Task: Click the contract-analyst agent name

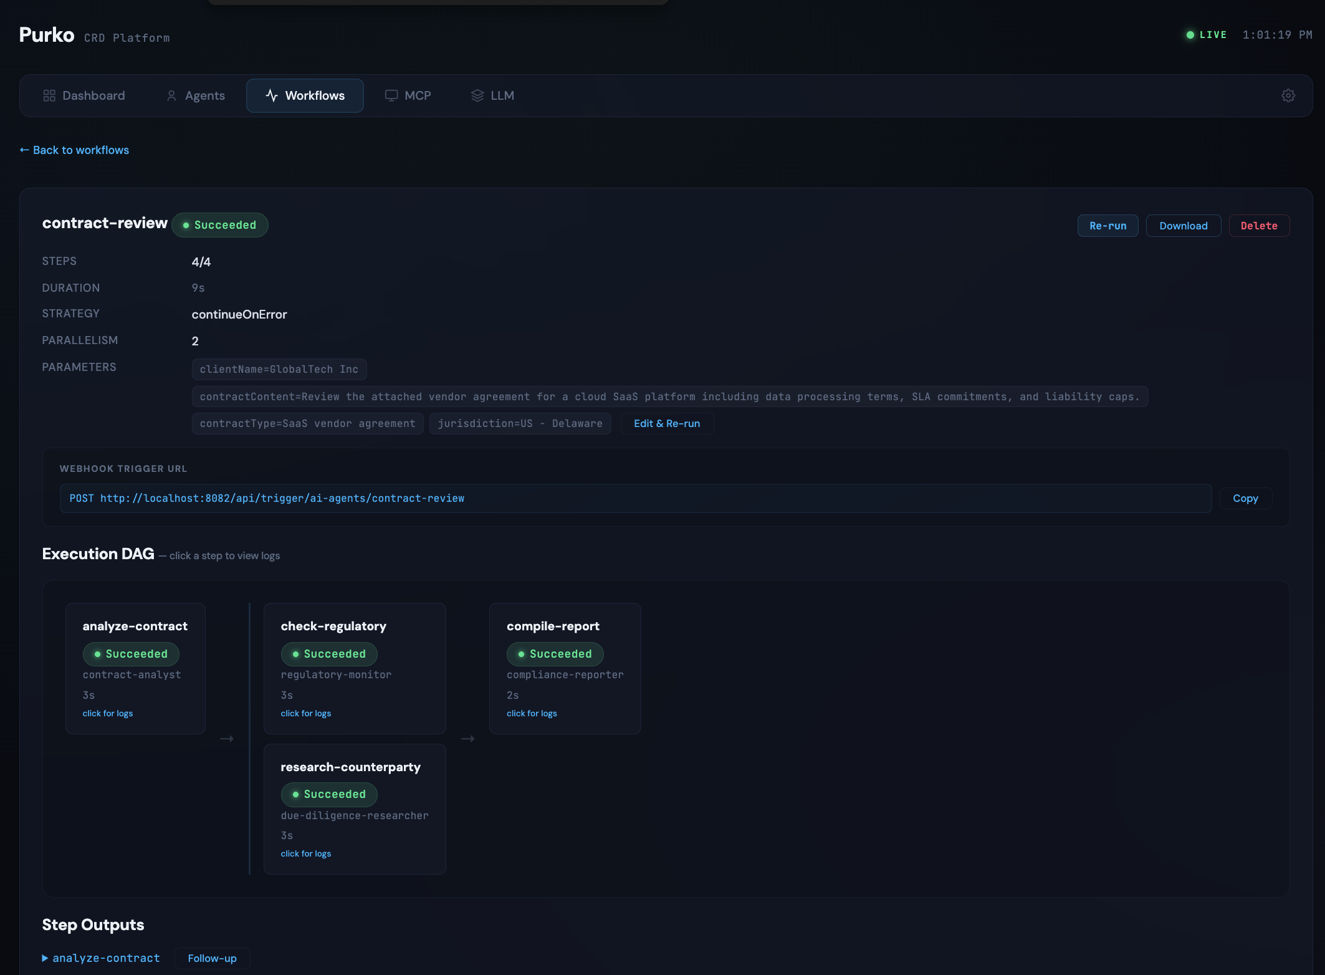Action: [x=132, y=675]
